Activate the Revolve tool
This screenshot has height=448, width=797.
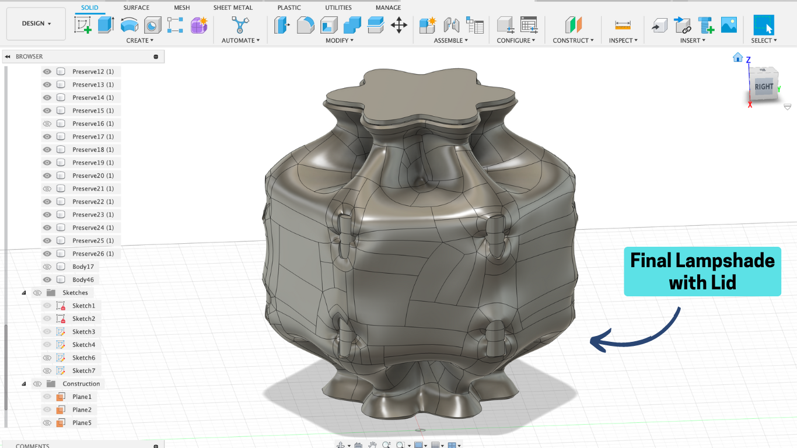coord(129,24)
